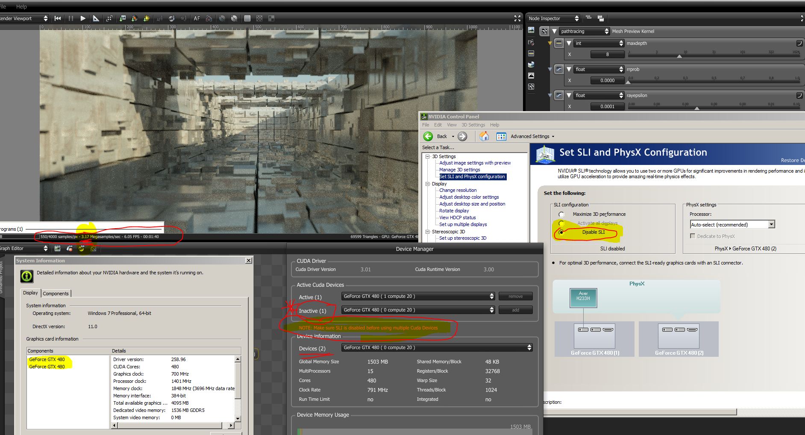Restart the render with the rewind icon

(58, 18)
